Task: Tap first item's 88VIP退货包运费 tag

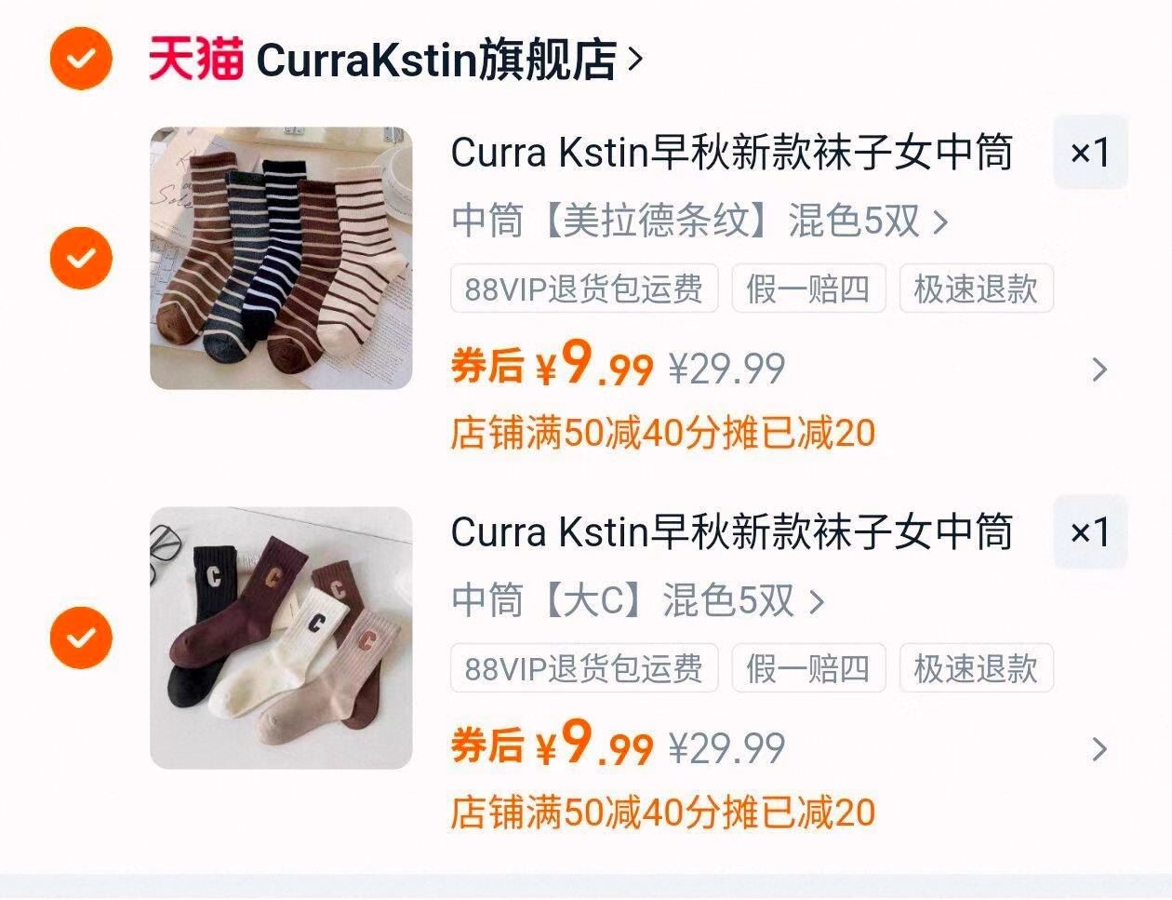Action: [584, 289]
